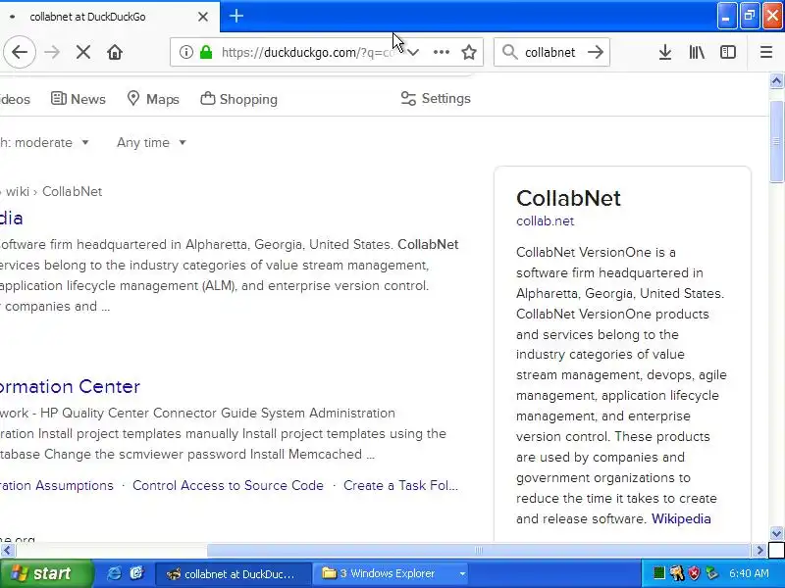
Task: Open the collab.net link in info box
Action: (x=545, y=221)
